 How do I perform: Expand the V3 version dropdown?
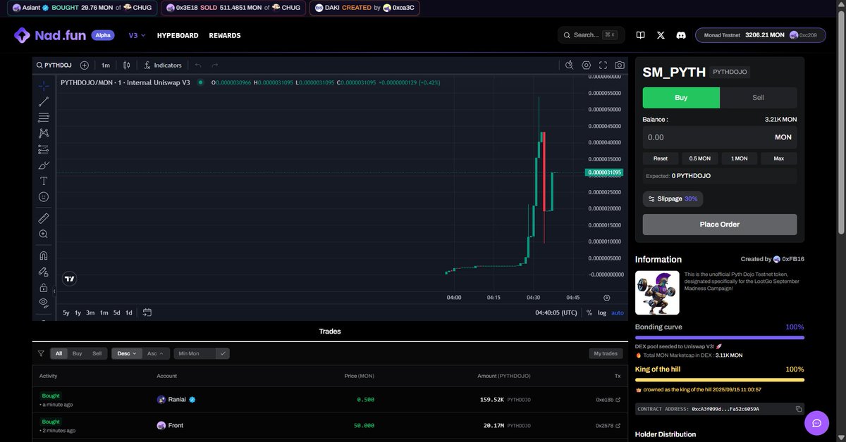click(x=137, y=35)
